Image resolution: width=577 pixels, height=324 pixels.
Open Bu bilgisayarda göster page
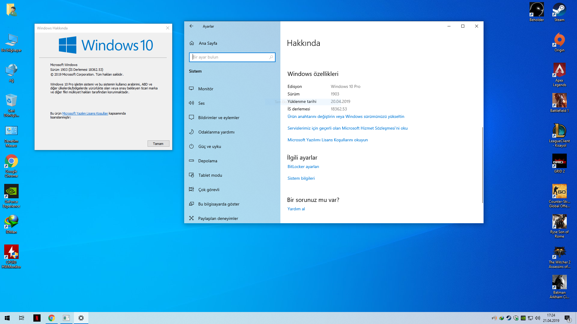(232, 204)
